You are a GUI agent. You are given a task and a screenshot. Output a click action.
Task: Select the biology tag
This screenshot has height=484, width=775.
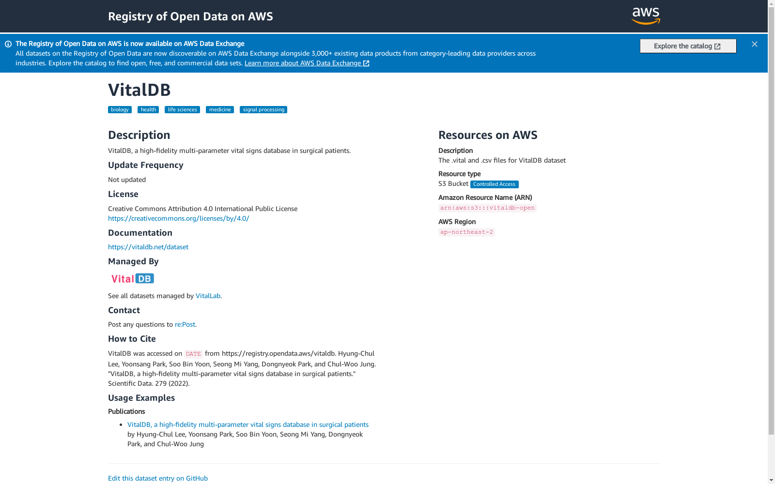[x=120, y=110]
